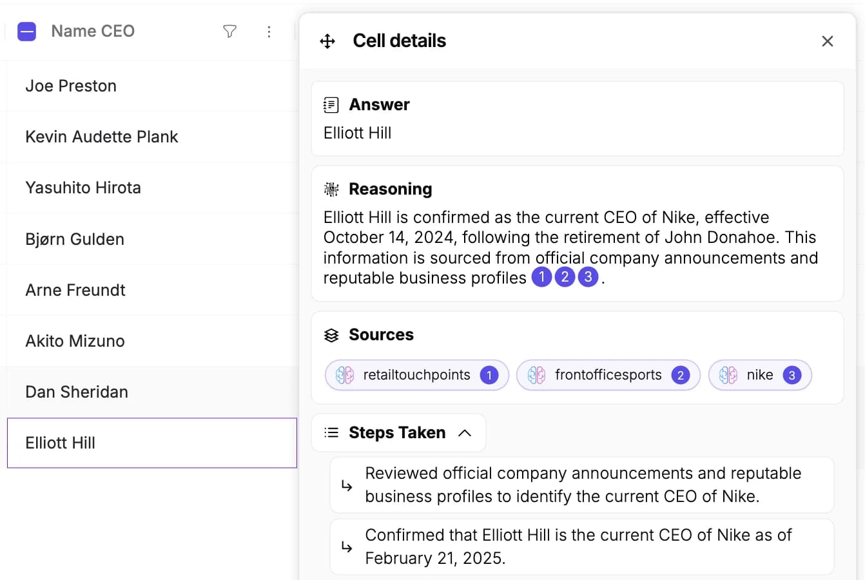Select the Akito Mizuno cell
This screenshot has height=580, width=865.
(x=152, y=341)
